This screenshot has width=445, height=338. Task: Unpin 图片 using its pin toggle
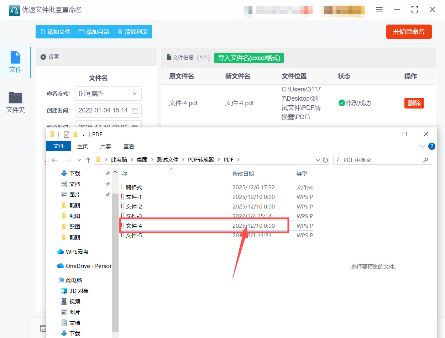[107, 195]
